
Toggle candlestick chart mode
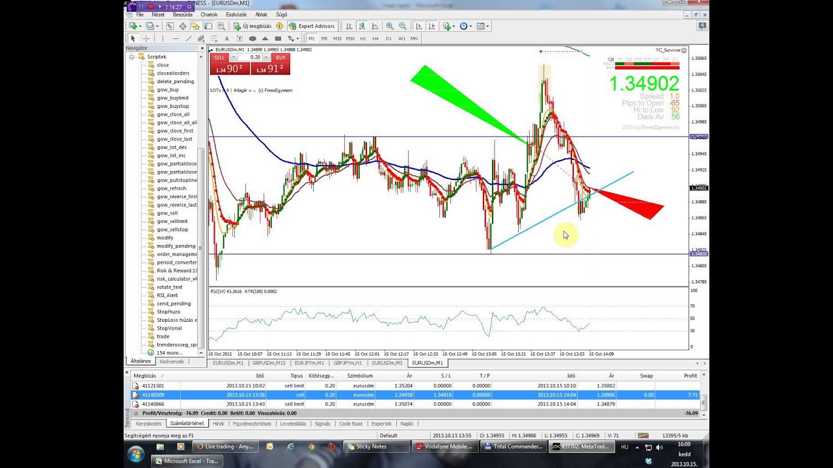coord(362,26)
